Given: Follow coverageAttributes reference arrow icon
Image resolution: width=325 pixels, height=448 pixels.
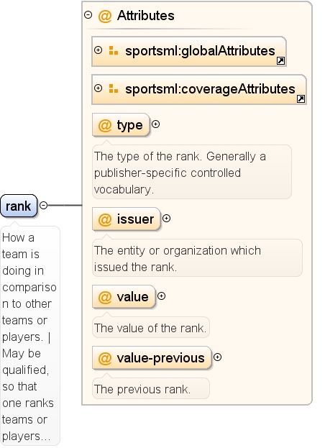Looking at the screenshot, I should [x=301, y=99].
